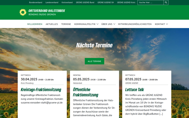Click the sunflower logo icon
This screenshot has height=118, width=189.
(x=23, y=12)
